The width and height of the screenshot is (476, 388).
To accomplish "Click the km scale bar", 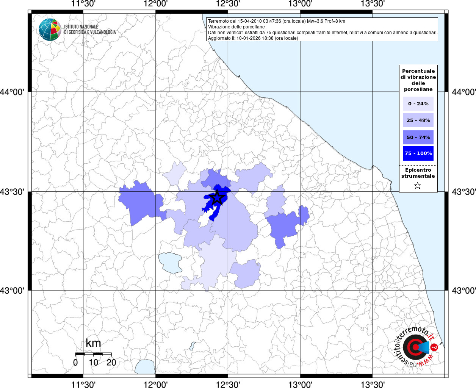I will coord(93,354).
